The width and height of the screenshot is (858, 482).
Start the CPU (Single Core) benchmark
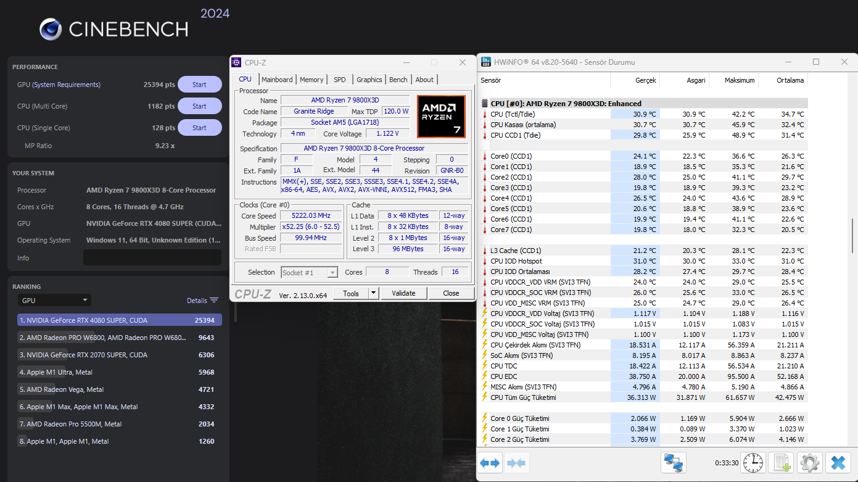click(x=199, y=128)
